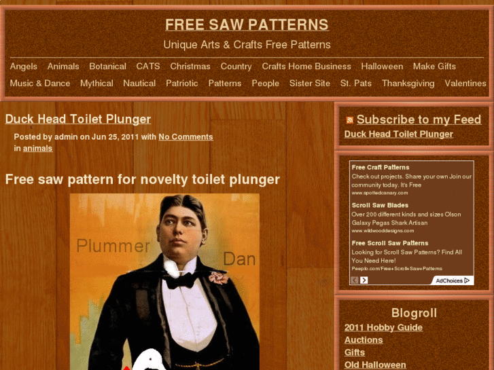Select the CATS navigation item
The width and height of the screenshot is (494, 370).
[148, 67]
